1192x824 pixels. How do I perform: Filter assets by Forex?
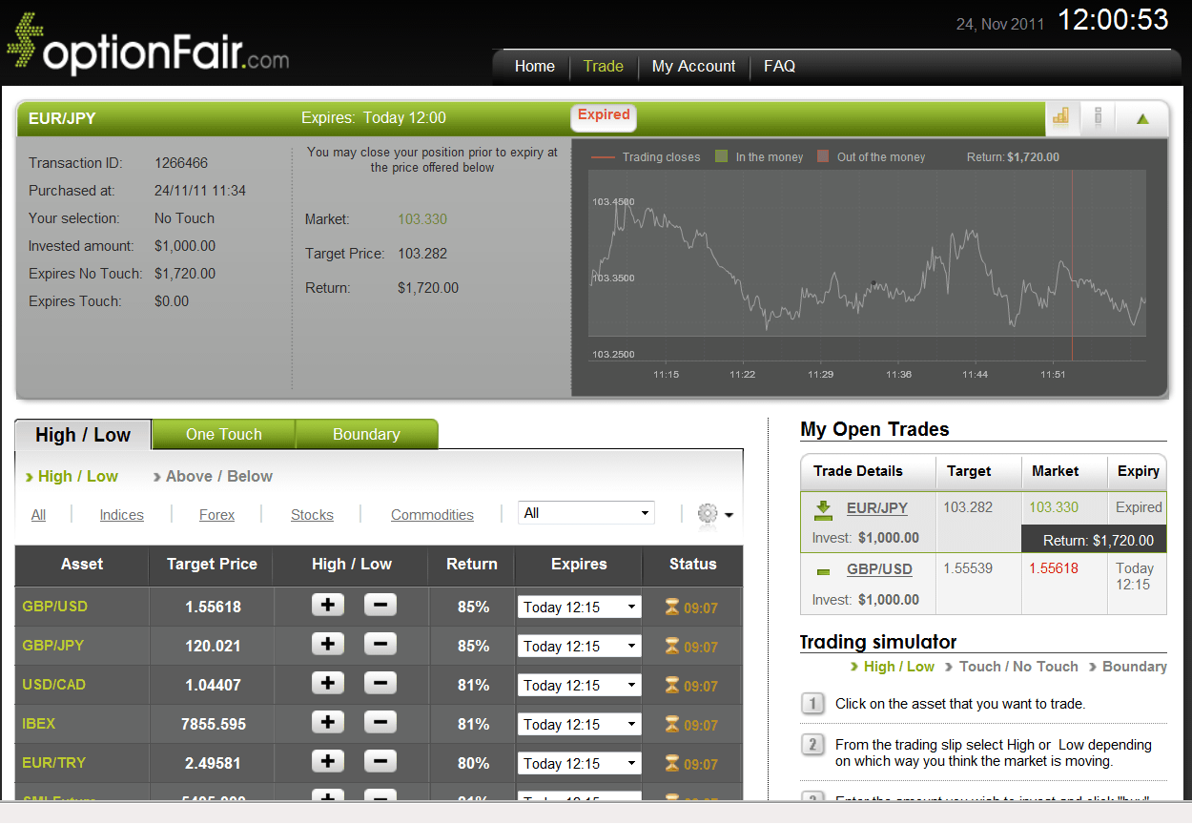pyautogui.click(x=216, y=514)
